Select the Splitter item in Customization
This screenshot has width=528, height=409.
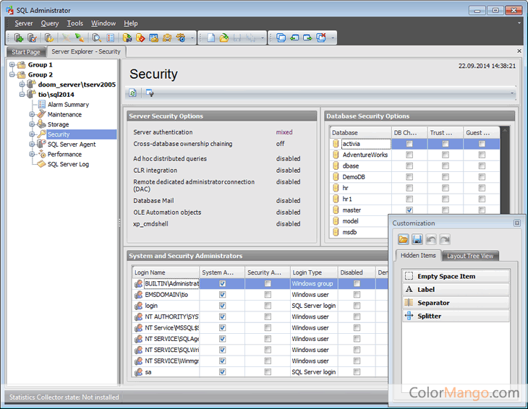click(456, 316)
